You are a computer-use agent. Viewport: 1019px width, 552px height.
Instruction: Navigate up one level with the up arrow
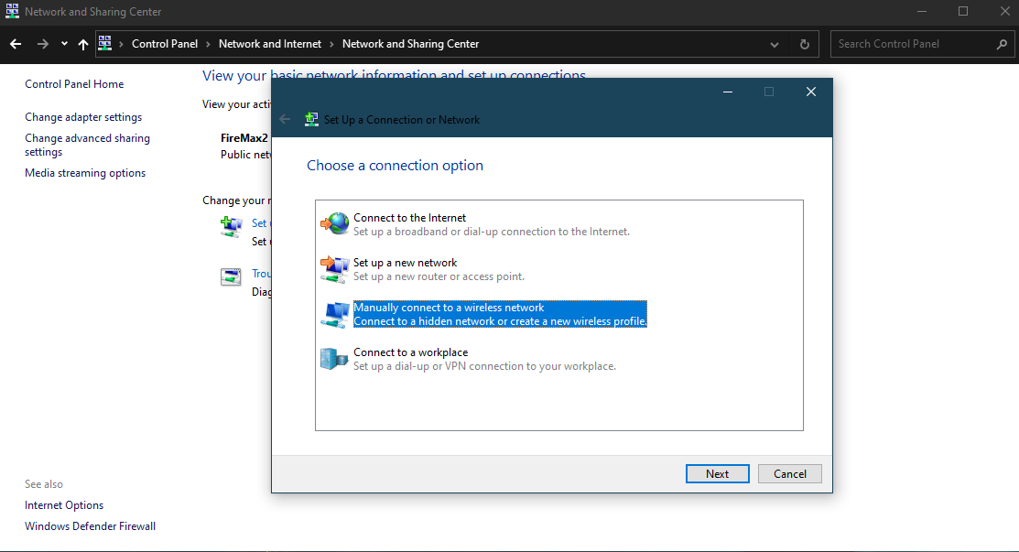(x=82, y=44)
